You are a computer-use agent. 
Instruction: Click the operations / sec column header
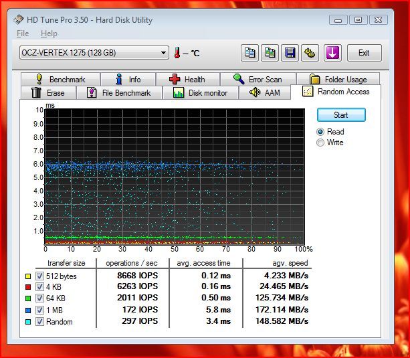(132, 263)
